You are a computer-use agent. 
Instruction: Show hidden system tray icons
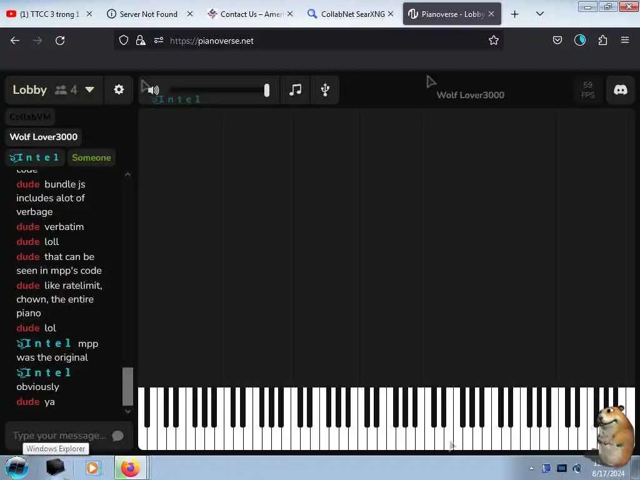531,468
